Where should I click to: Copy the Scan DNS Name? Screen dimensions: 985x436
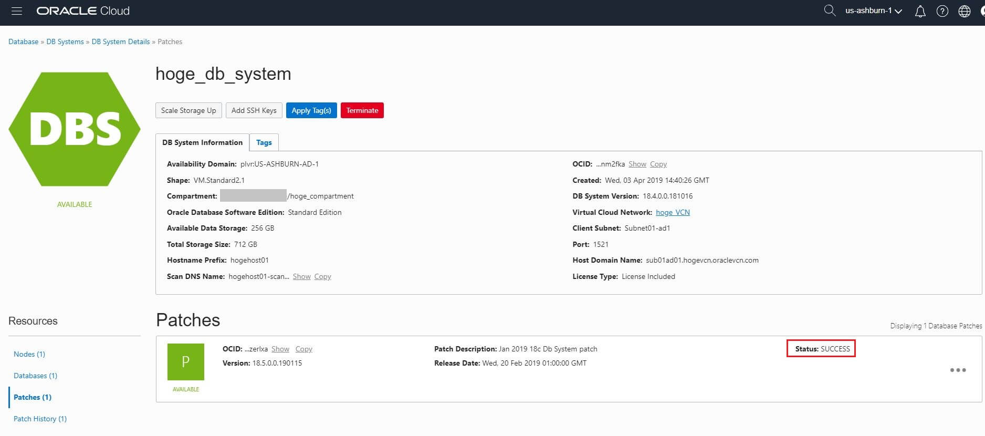(x=323, y=276)
